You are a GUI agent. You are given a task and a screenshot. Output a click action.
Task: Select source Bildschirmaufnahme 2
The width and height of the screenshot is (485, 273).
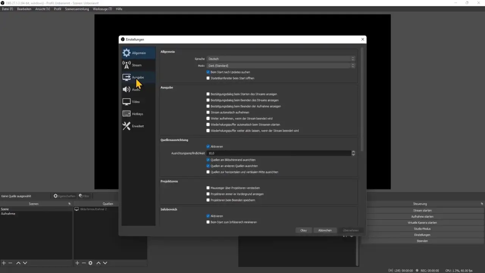(110, 209)
